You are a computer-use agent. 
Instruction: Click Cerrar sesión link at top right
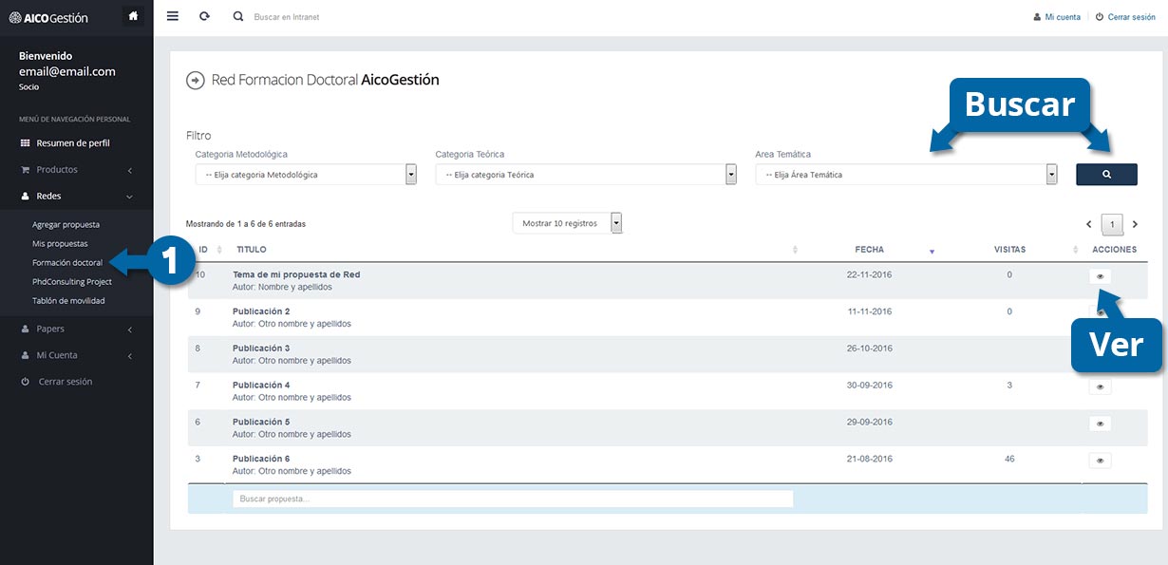click(1125, 17)
